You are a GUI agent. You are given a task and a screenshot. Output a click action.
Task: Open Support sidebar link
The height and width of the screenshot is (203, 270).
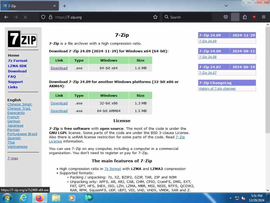pyautogui.click(x=15, y=82)
